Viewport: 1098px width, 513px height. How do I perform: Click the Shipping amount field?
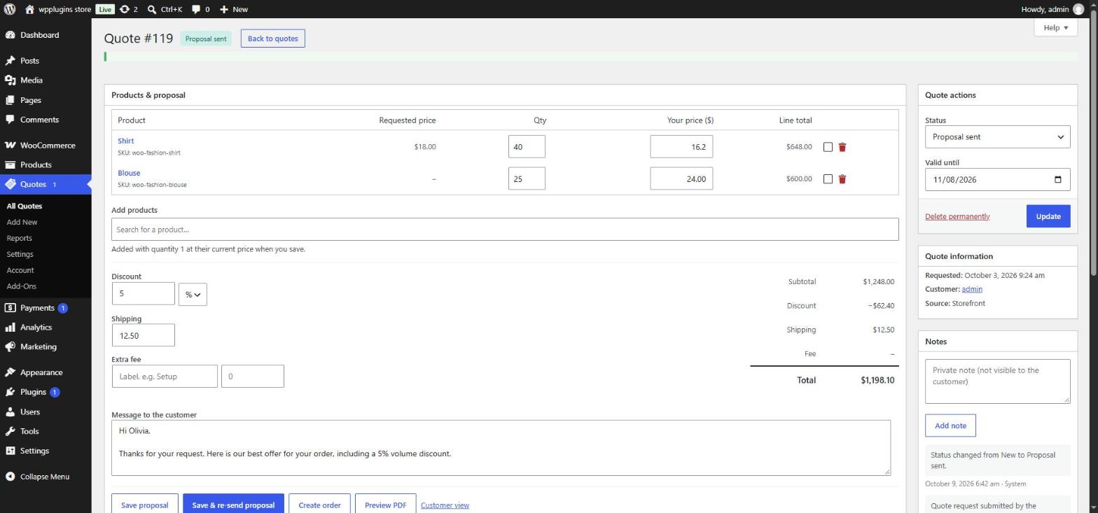click(143, 335)
